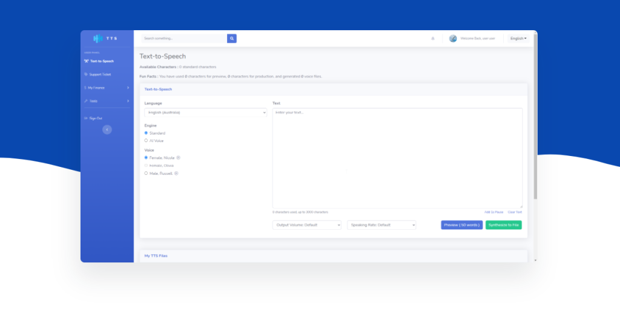This screenshot has height=312, width=620.
Task: Open the Output Volume dropdown
Action: pos(307,225)
